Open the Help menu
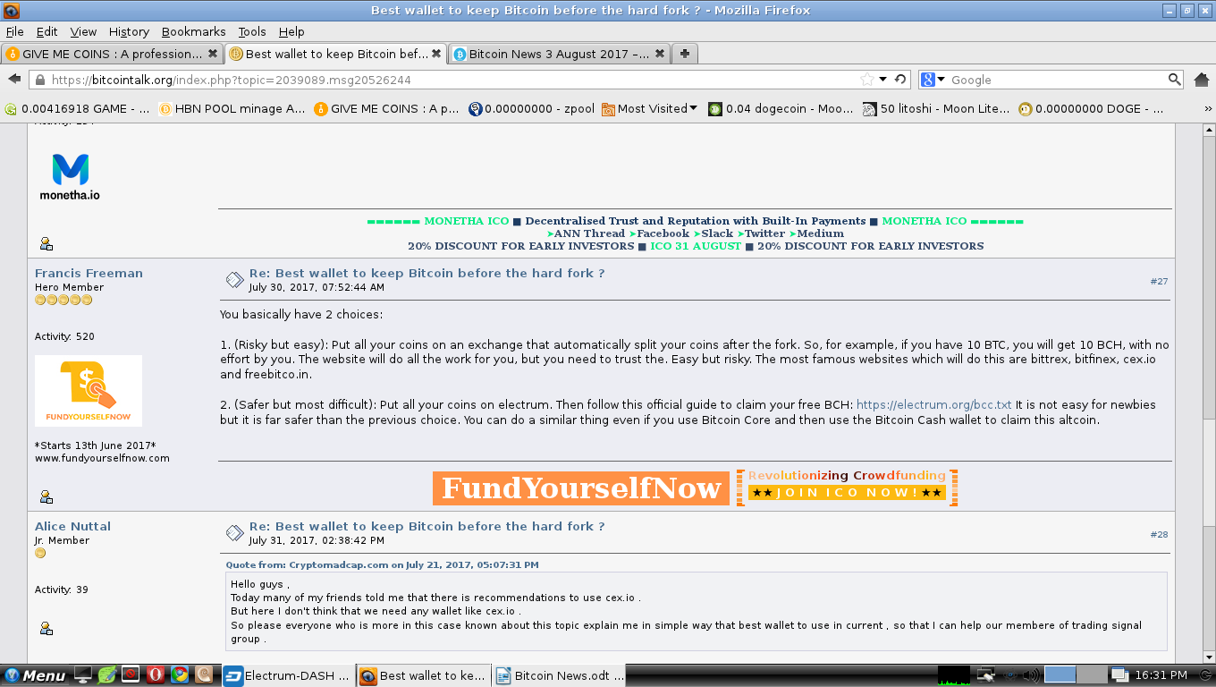This screenshot has height=687, width=1216. [x=291, y=31]
